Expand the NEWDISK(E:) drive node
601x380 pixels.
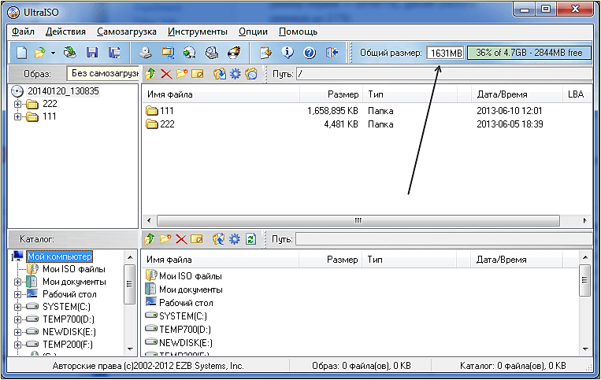17,332
